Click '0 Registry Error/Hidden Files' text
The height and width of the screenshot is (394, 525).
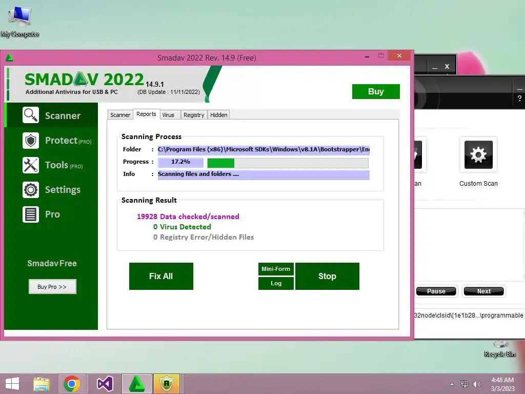(204, 237)
